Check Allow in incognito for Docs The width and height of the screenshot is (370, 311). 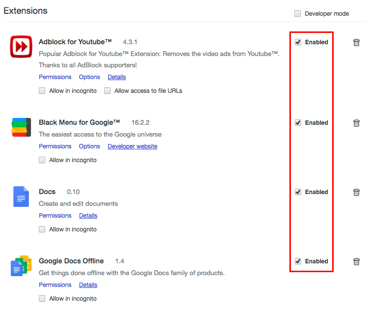(42, 229)
